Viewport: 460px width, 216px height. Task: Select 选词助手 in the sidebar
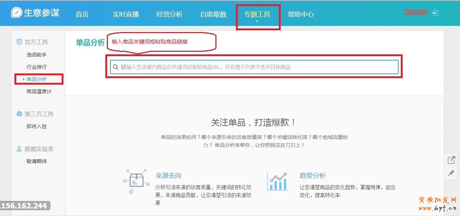[x=36, y=55]
